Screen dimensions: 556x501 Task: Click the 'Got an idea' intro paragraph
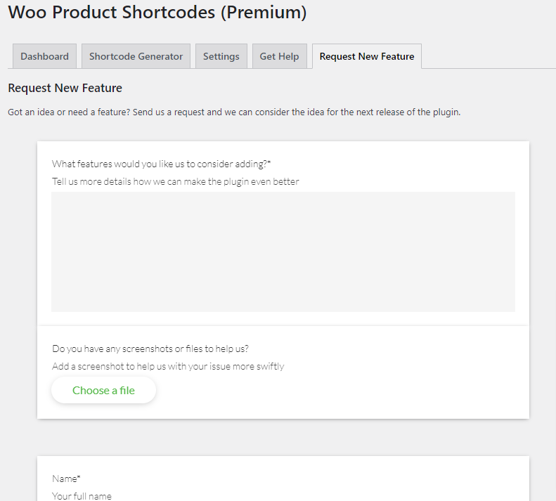(x=234, y=112)
